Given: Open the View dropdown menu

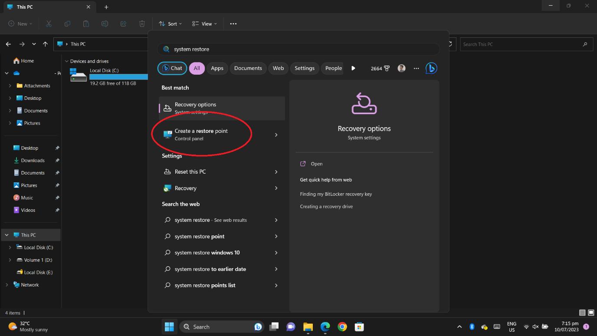Looking at the screenshot, I should (x=204, y=24).
